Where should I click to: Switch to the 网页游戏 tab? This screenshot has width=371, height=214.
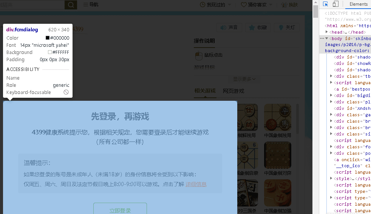point(233,91)
